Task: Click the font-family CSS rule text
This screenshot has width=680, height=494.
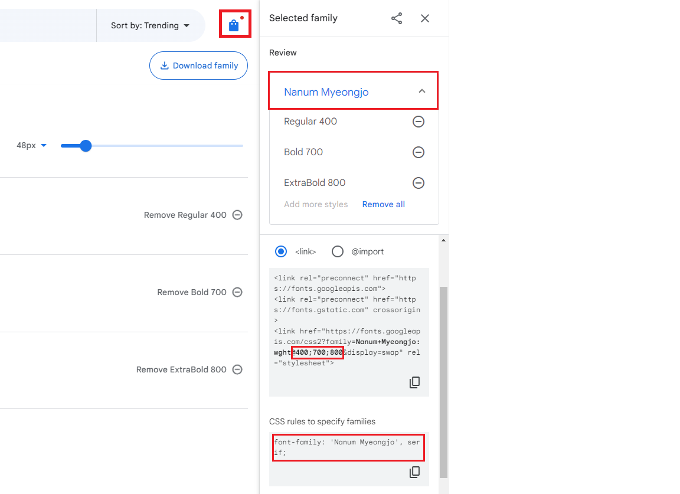Action: click(347, 447)
